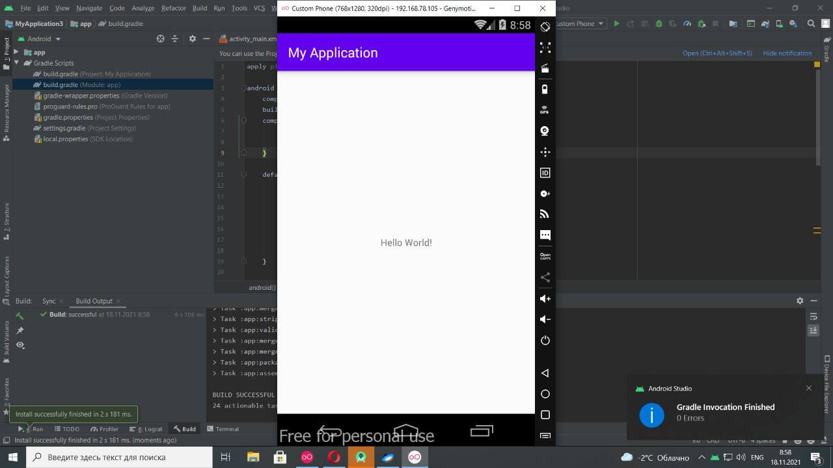The image size is (833, 468).
Task: Open Genymotion screen capture clapperboard tool
Action: pos(545,68)
